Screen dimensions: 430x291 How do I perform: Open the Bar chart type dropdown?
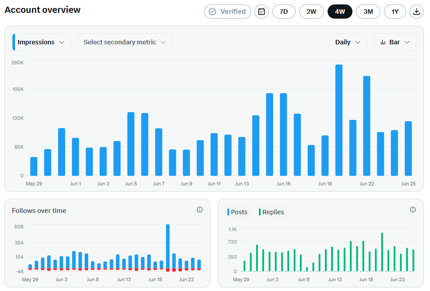[x=395, y=42]
